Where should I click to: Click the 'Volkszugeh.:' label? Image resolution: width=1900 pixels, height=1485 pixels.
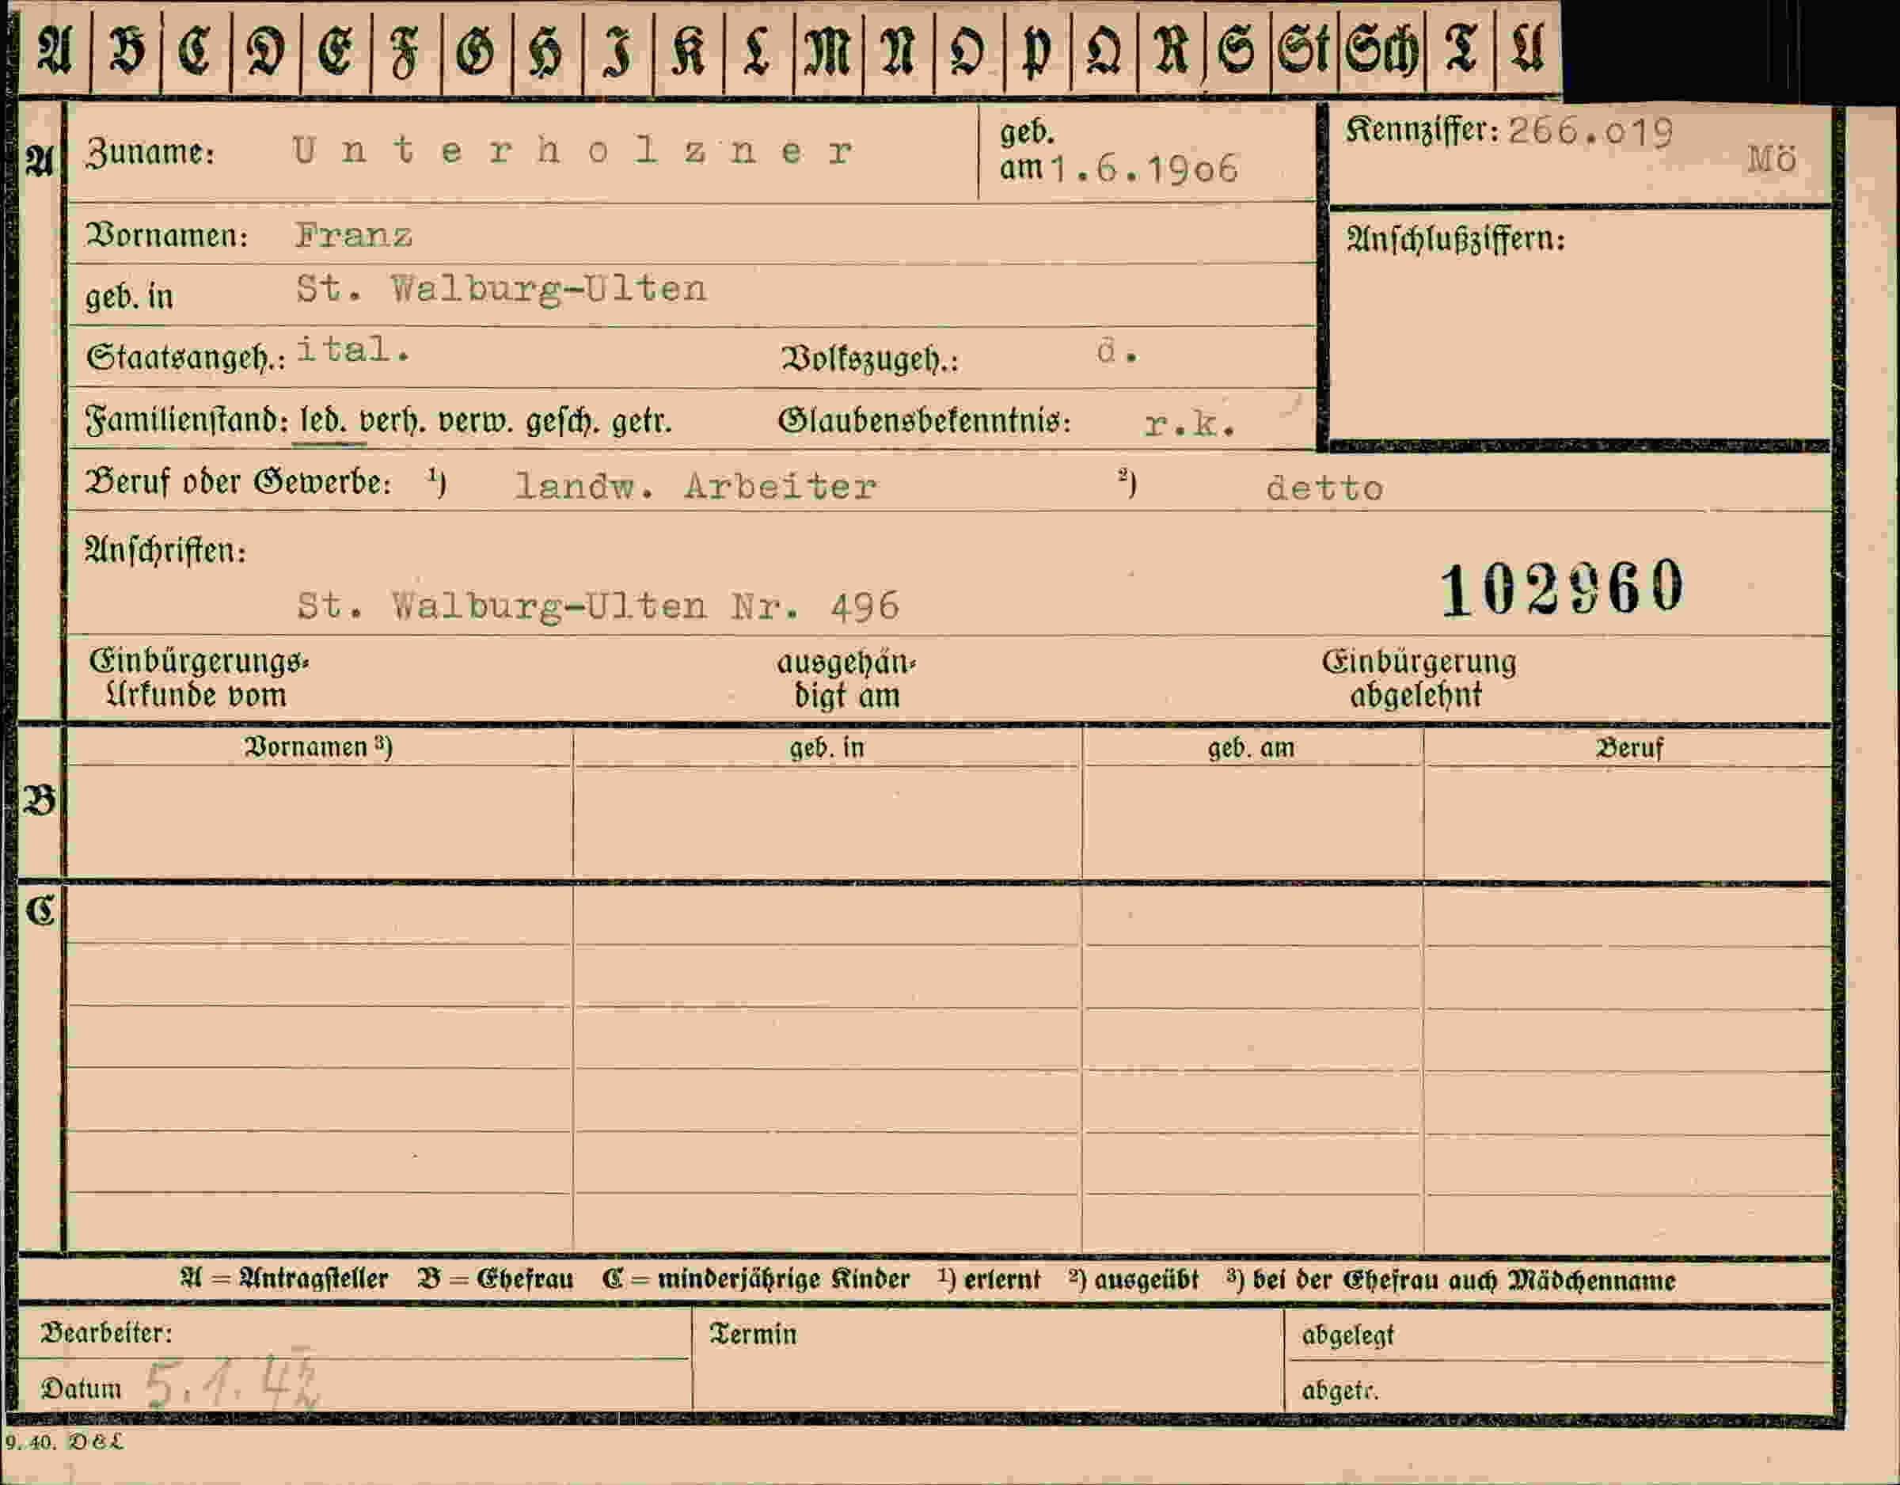point(870,359)
